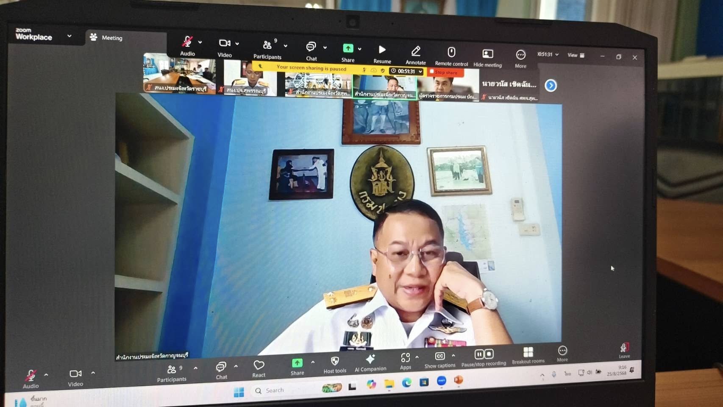Expand Participants caret in bottom toolbar
This screenshot has height=407, width=723.
(195, 368)
